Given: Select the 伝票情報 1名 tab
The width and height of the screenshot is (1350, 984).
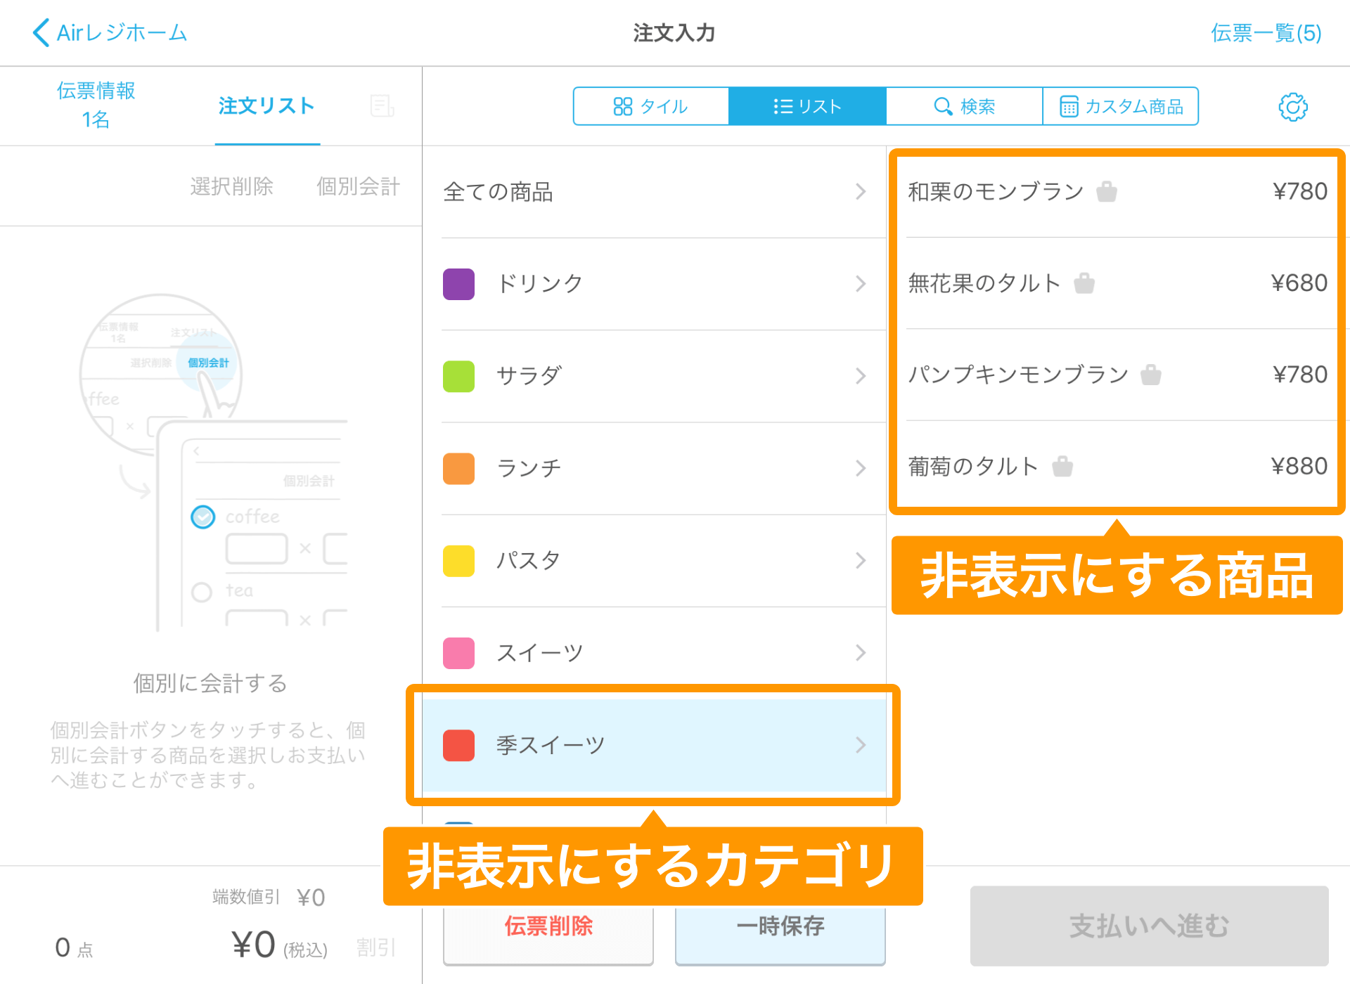Looking at the screenshot, I should 96,105.
